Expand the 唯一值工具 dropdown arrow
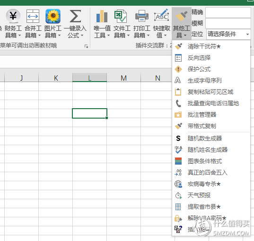The height and width of the screenshot is (241, 254). click(108, 35)
